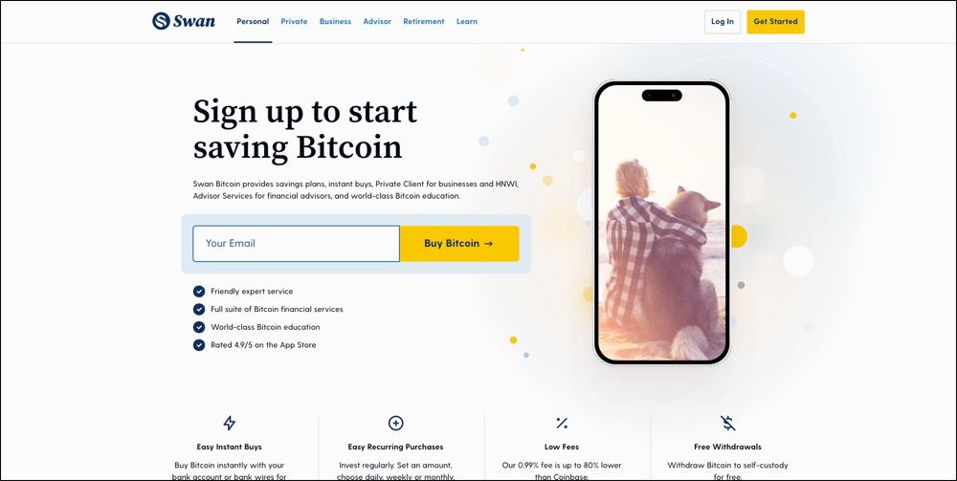Click the plus circle Recurring Purchases icon
The image size is (957, 481).
click(395, 423)
